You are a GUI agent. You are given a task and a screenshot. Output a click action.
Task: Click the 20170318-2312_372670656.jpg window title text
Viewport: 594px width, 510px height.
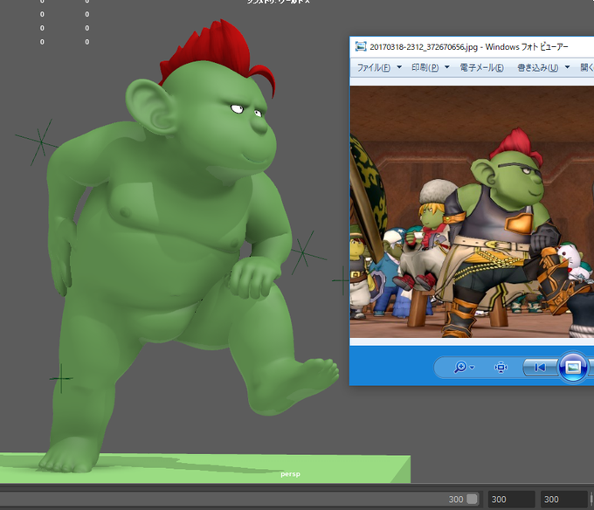pos(424,47)
